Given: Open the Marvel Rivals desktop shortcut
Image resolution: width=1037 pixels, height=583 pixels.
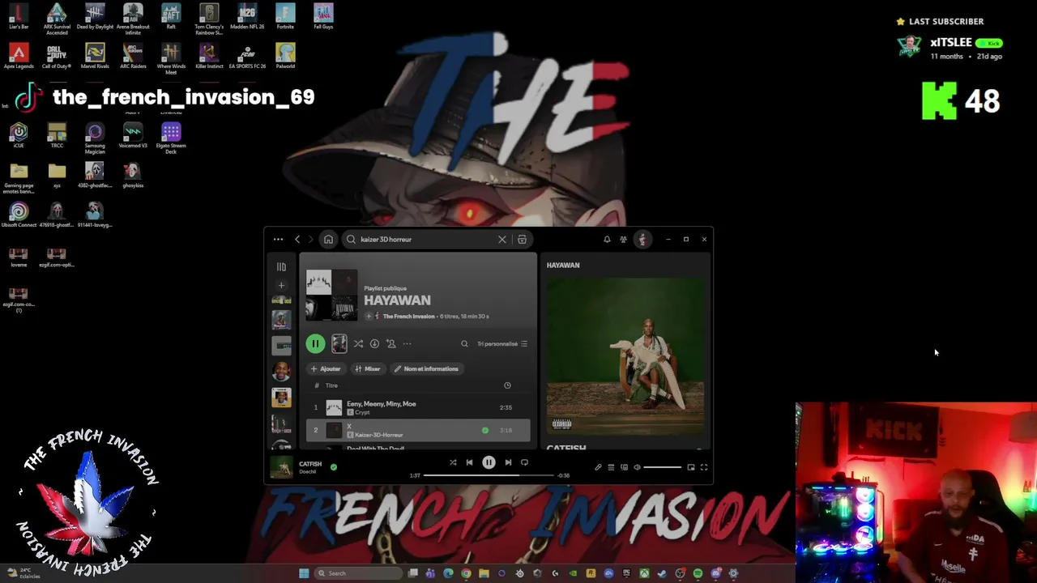Looking at the screenshot, I should point(95,57).
